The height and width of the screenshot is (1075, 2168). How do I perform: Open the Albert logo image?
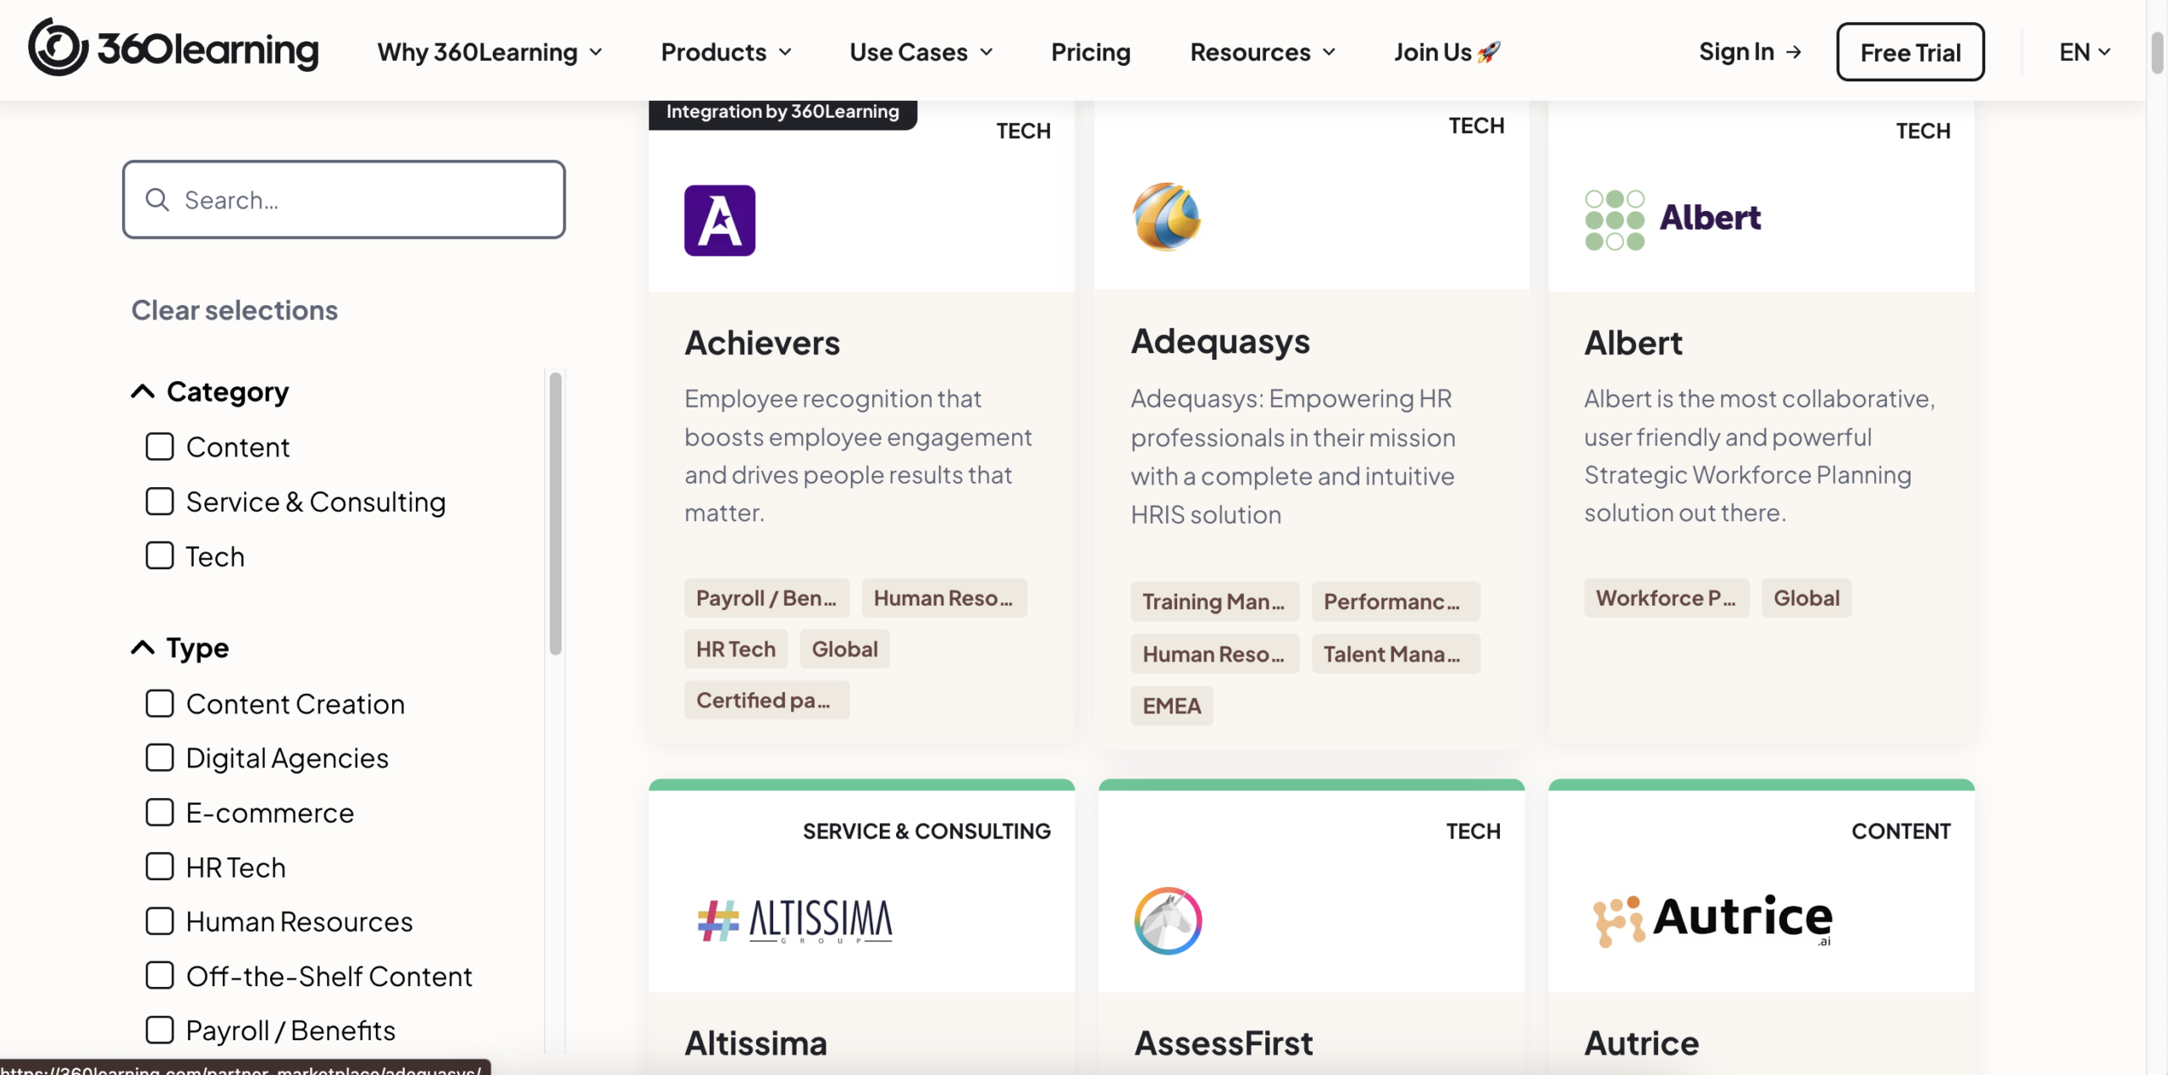click(1673, 219)
